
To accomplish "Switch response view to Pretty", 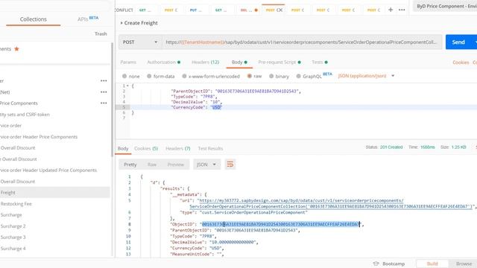I will tap(130, 165).
